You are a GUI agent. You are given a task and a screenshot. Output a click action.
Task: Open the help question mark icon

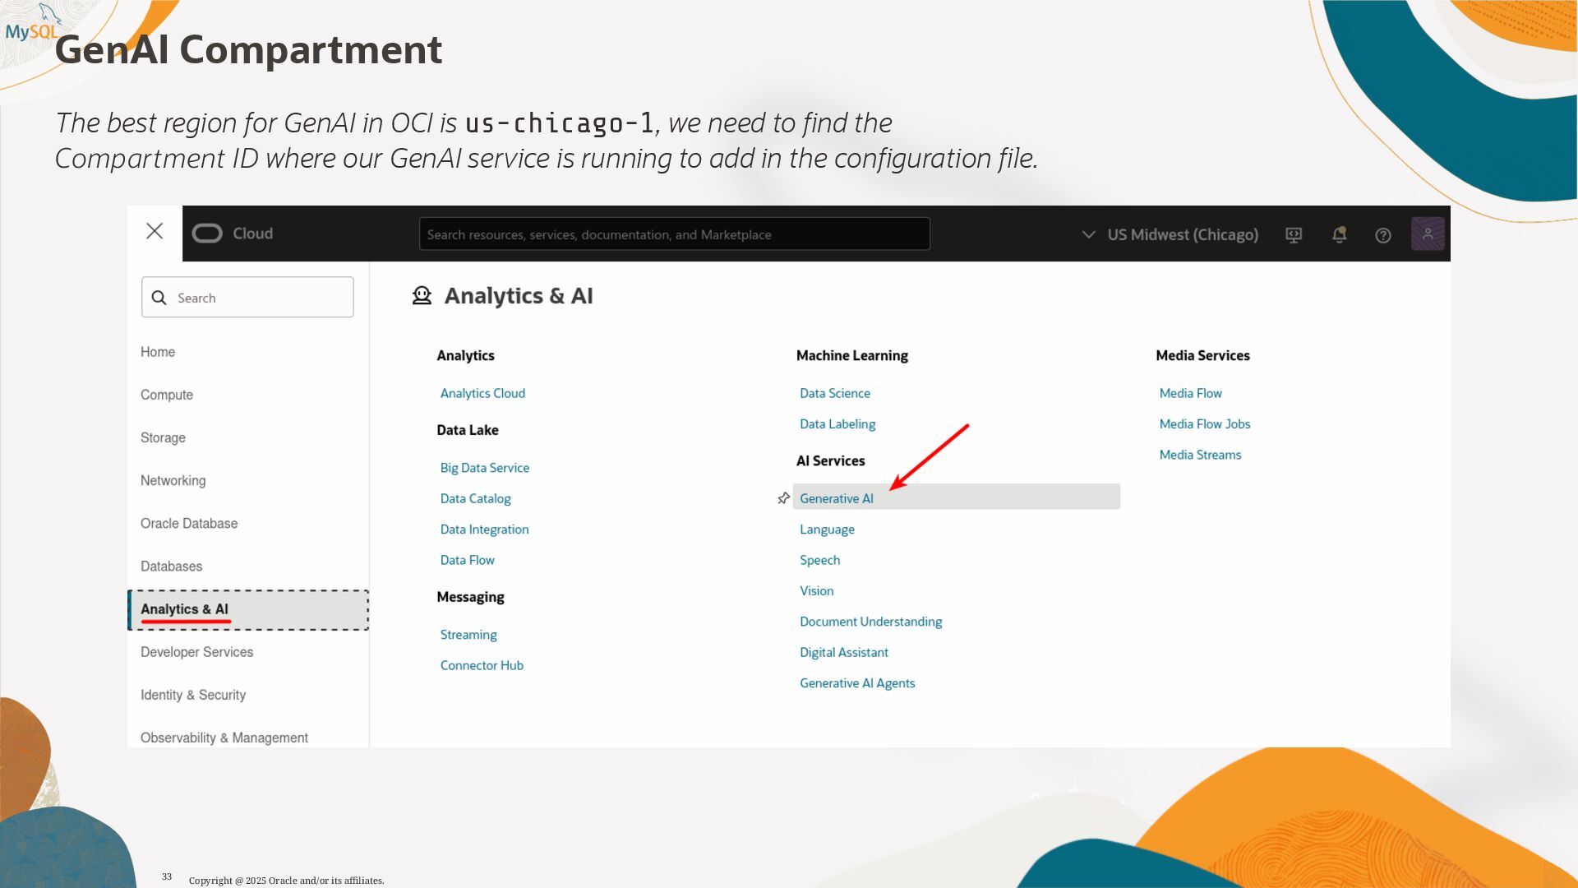1383,235
